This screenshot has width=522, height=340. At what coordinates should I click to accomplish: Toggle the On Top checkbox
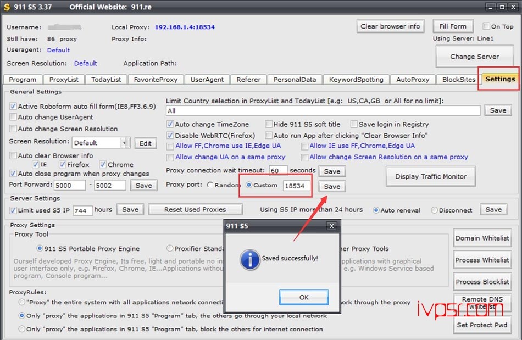[x=486, y=26]
